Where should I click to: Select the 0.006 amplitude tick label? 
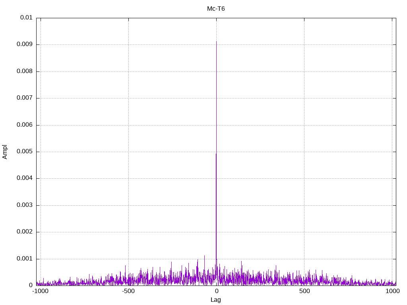[x=25, y=125]
